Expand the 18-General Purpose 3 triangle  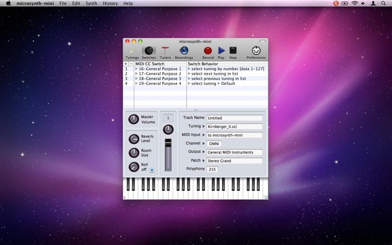click(137, 78)
